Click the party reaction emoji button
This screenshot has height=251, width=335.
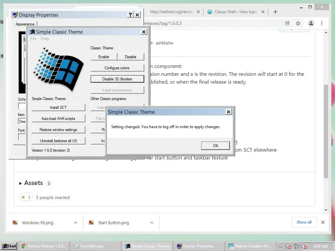click(x=26, y=197)
